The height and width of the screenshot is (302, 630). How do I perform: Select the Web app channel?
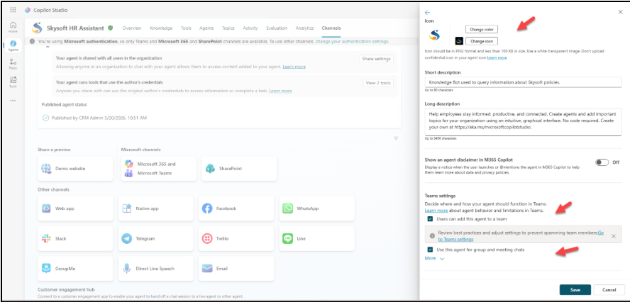pos(75,208)
